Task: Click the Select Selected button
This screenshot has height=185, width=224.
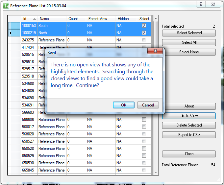Action: 189,33
